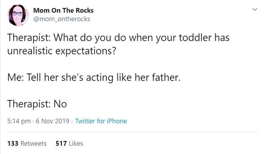This screenshot has width=264, height=154.
Task: Open the tweet options chevron menu
Action: 254,11
